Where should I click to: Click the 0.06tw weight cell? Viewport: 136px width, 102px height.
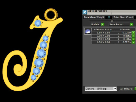click(127, 36)
